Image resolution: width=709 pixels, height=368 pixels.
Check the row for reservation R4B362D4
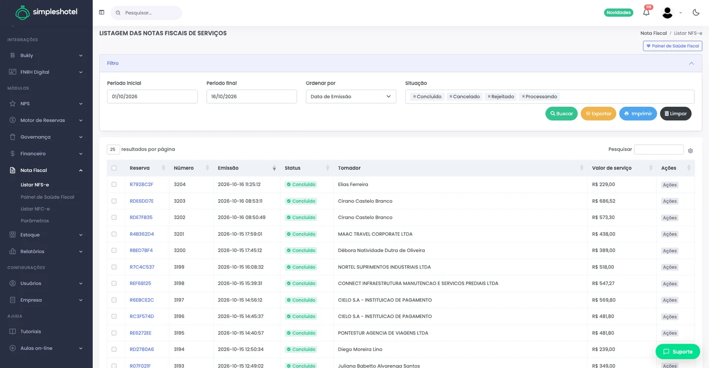coord(114,234)
